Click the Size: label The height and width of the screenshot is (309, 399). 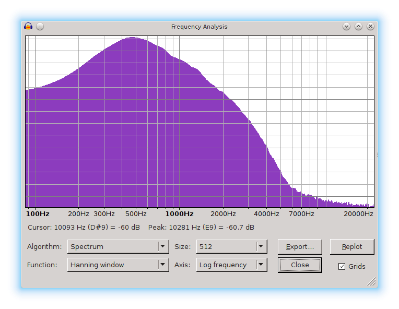[182, 247]
